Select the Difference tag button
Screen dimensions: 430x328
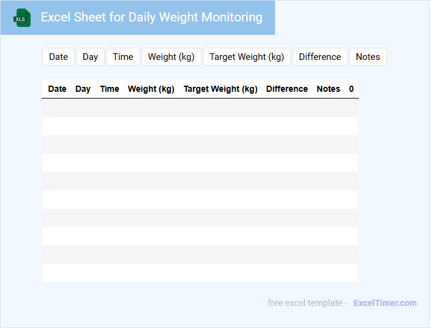[320, 57]
